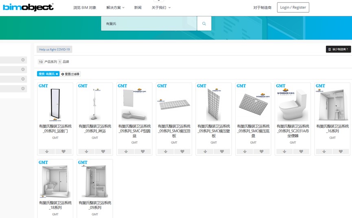Viewport: 352px width, 218px height.
Task: Click the search magnifier icon
Action: [x=204, y=24]
